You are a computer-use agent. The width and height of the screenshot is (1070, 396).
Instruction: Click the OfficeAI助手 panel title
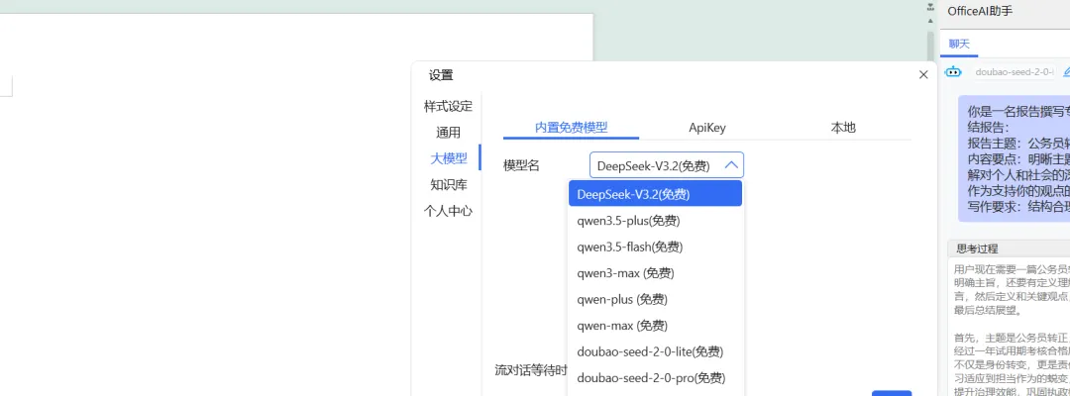(x=979, y=11)
